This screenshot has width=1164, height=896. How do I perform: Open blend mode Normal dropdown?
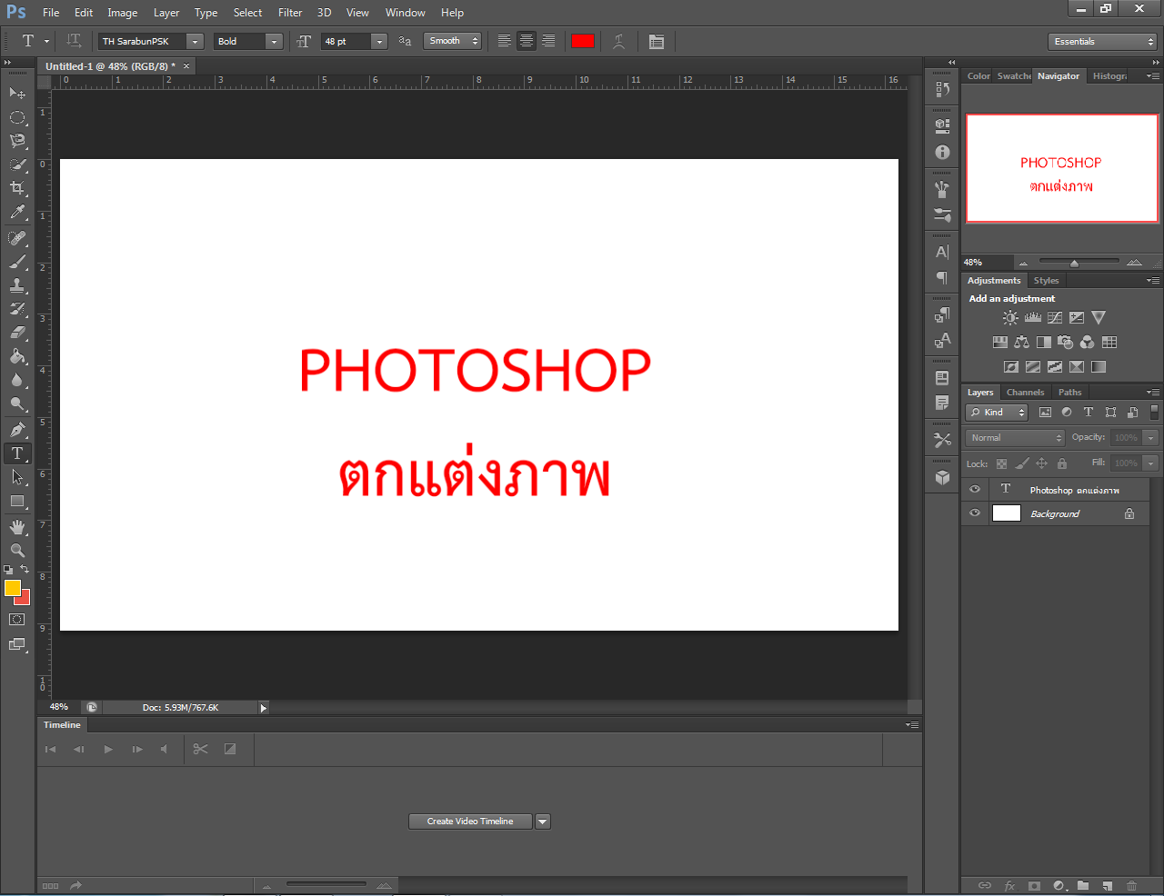1015,438
